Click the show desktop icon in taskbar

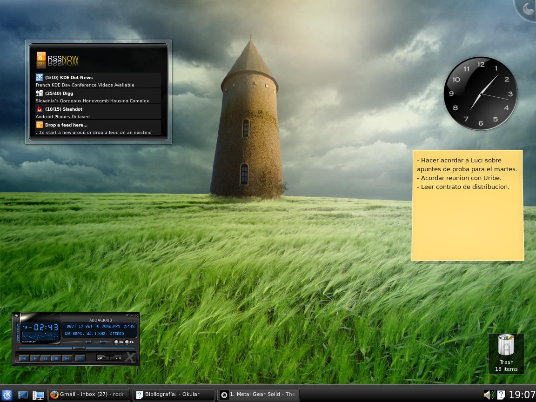(x=22, y=395)
